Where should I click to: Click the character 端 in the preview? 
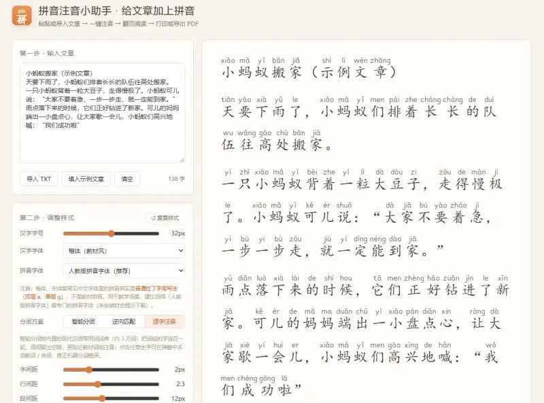coord(344,323)
